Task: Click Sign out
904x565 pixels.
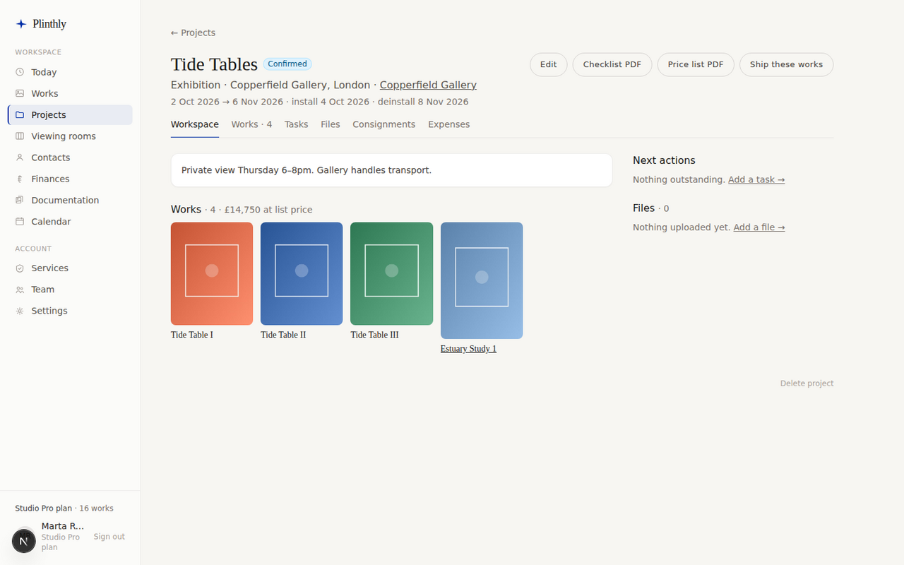Action: point(109,537)
